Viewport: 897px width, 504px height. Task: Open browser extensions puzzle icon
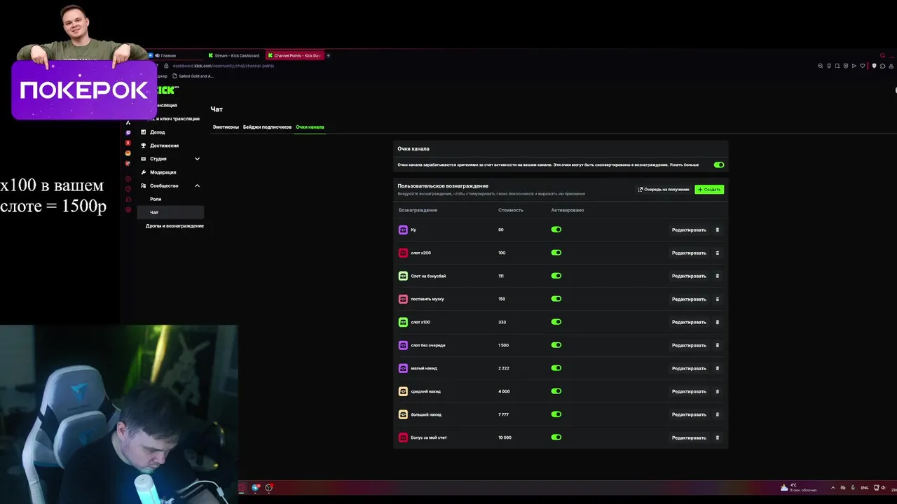pos(882,66)
